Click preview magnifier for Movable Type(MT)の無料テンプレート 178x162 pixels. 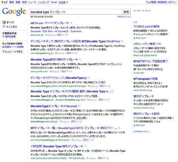80,60
